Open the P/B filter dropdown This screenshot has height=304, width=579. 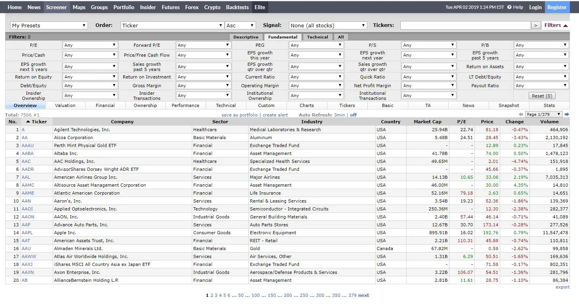click(x=541, y=45)
